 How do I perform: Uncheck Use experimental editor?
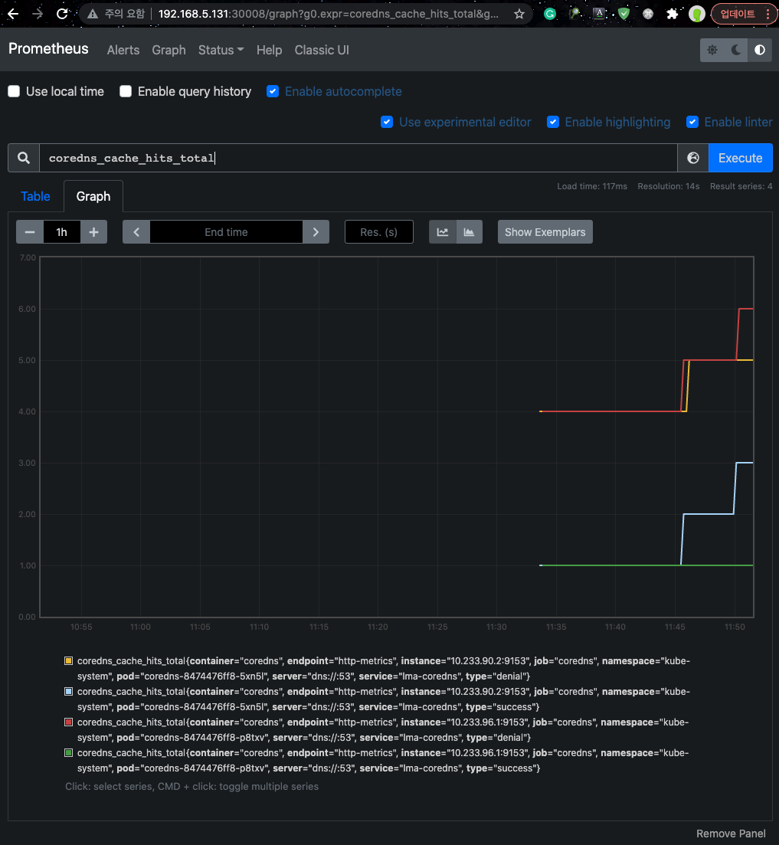pos(387,123)
